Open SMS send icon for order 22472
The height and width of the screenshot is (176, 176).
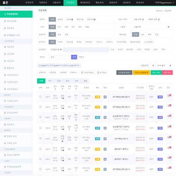169,147
